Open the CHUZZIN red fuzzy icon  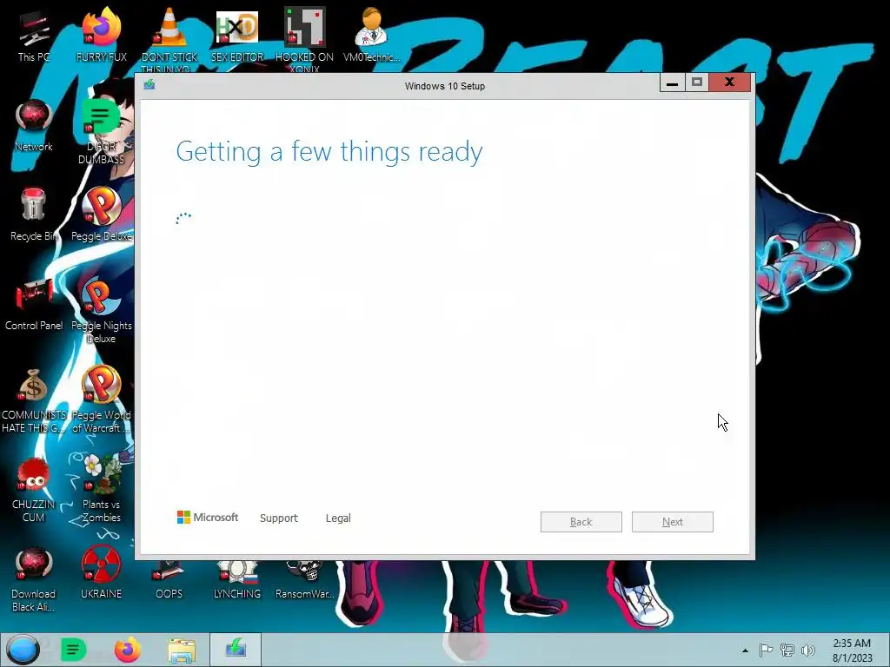pyautogui.click(x=34, y=490)
